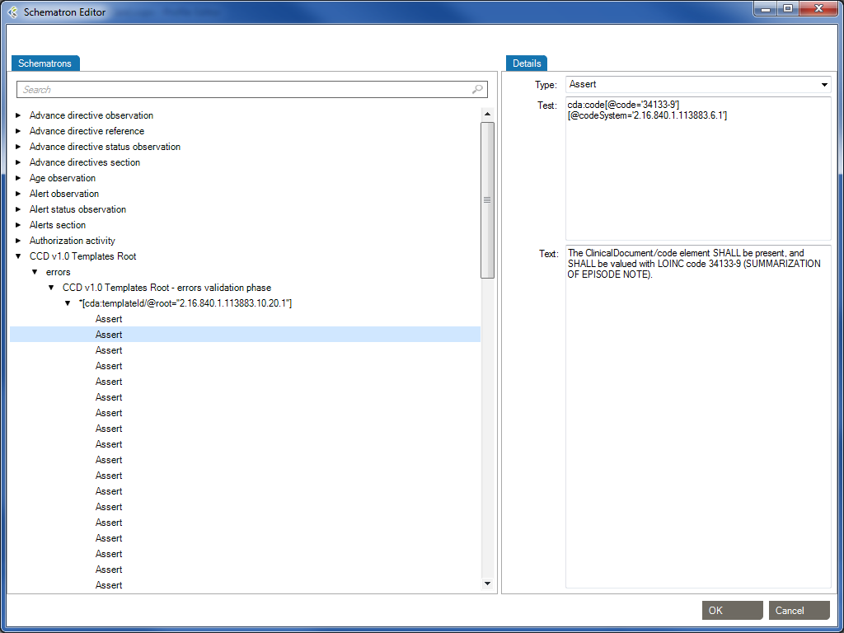Maximize the Schematron Editor window
The height and width of the screenshot is (633, 844).
coord(788,8)
